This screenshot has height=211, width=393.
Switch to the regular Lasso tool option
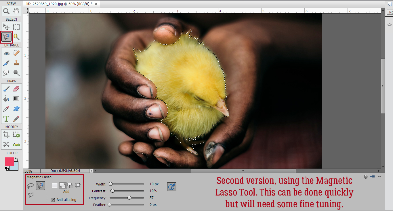(x=30, y=186)
